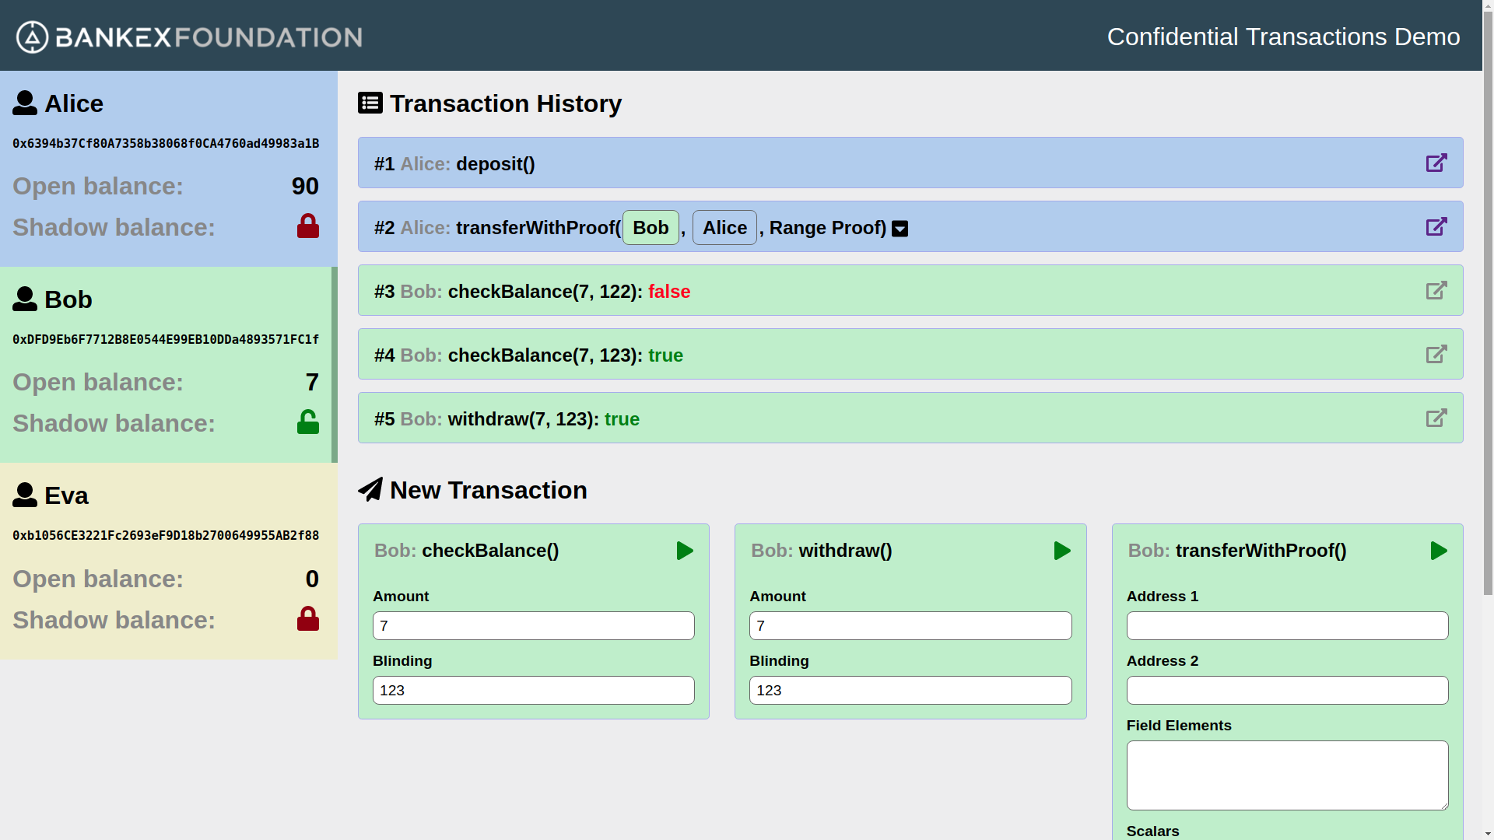Viewport: 1494px width, 840px height.
Task: Click the Bankex Foundation logo
Action: pyautogui.click(x=189, y=37)
